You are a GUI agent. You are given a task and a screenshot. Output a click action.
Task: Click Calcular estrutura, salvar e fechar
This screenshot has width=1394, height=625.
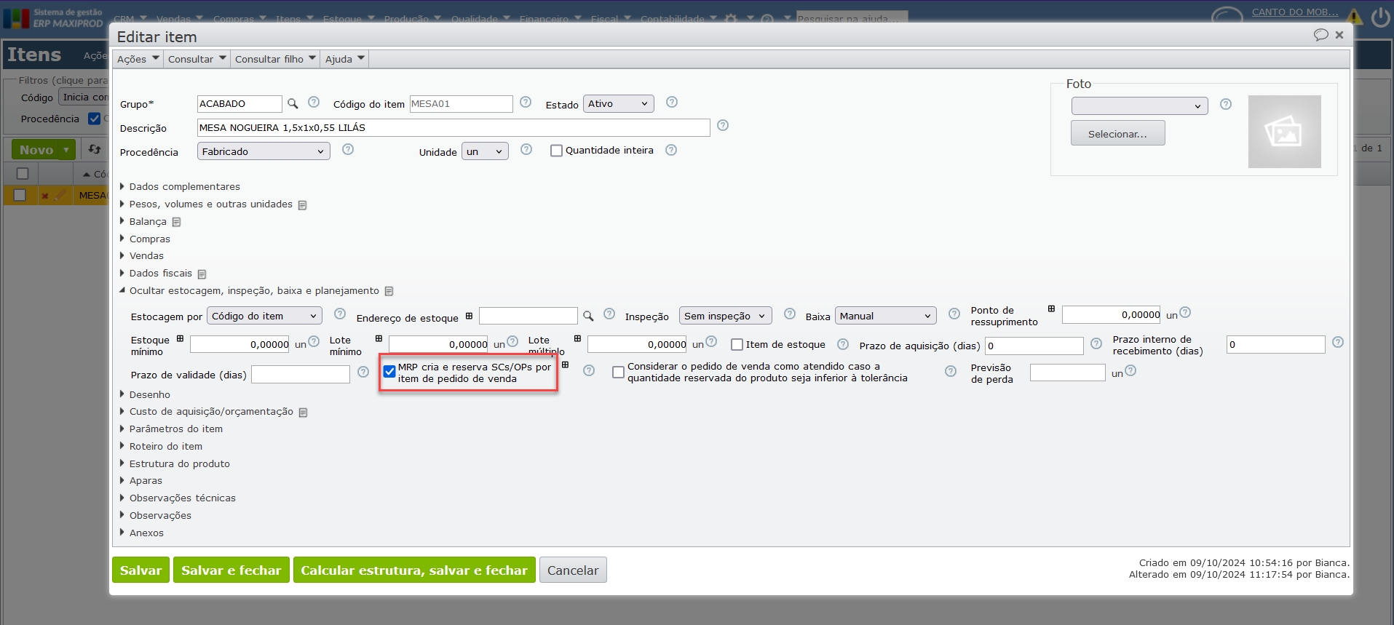click(x=414, y=570)
